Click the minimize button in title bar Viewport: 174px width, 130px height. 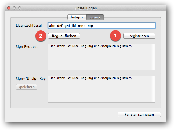click(x=14, y=8)
